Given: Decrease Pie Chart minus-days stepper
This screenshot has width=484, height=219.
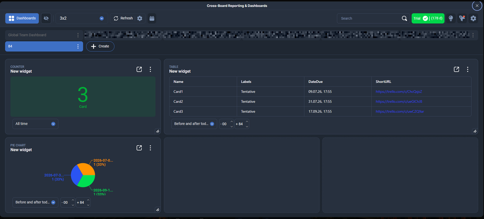Looking at the screenshot, I should [73, 205].
